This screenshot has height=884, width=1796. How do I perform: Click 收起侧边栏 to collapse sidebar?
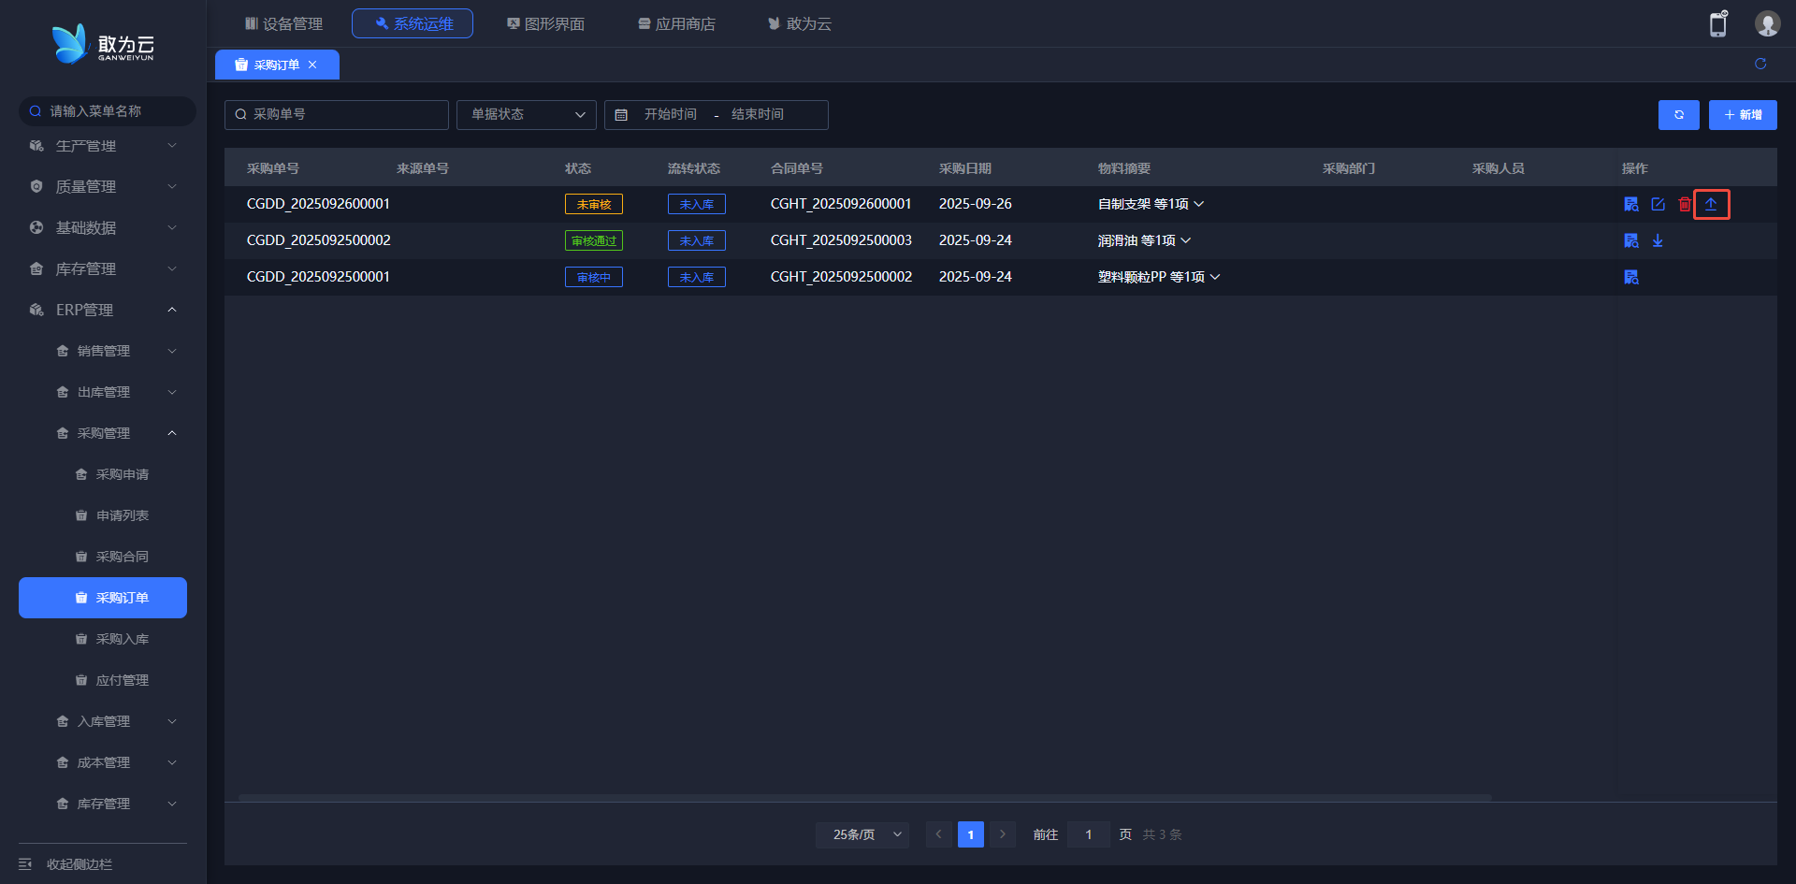tap(65, 864)
